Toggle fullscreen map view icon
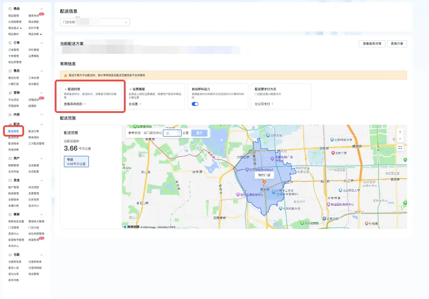This screenshot has width=429, height=299. tap(400, 148)
